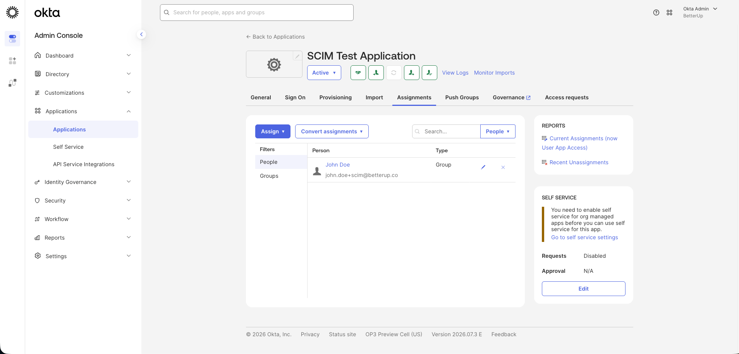Select the Assignments tab

[414, 97]
